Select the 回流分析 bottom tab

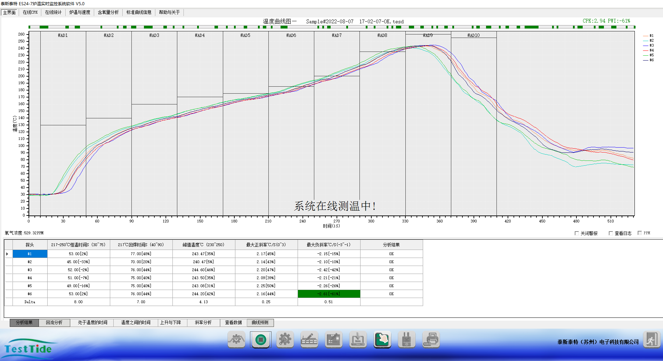tap(54, 323)
